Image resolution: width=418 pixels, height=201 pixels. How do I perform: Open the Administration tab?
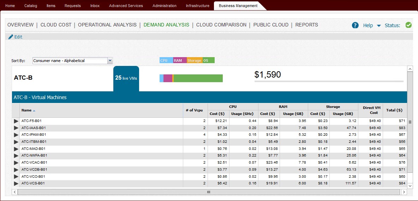pyautogui.click(x=164, y=6)
